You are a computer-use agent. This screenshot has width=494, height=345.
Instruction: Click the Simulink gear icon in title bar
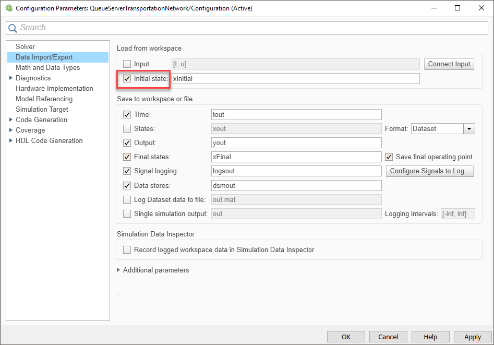point(8,8)
